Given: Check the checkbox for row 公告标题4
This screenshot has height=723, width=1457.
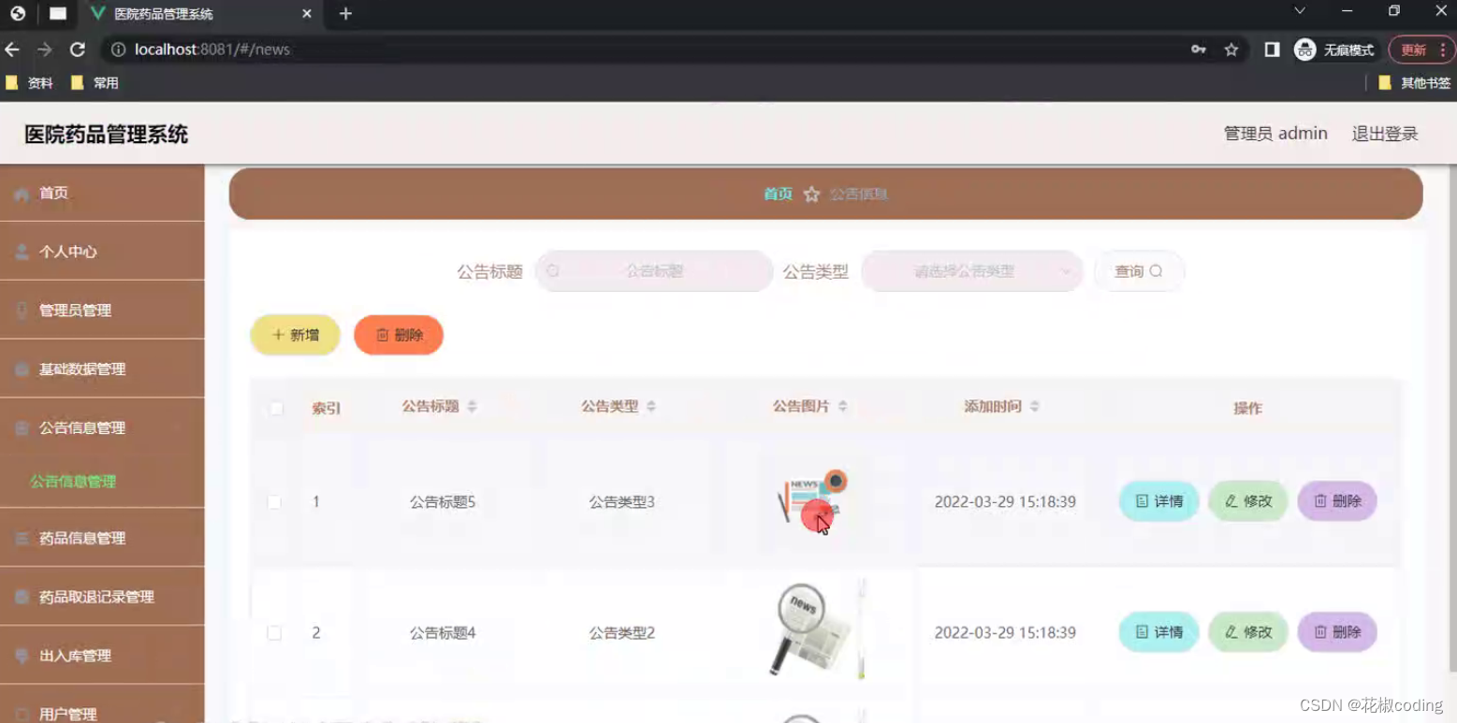Looking at the screenshot, I should coord(274,632).
